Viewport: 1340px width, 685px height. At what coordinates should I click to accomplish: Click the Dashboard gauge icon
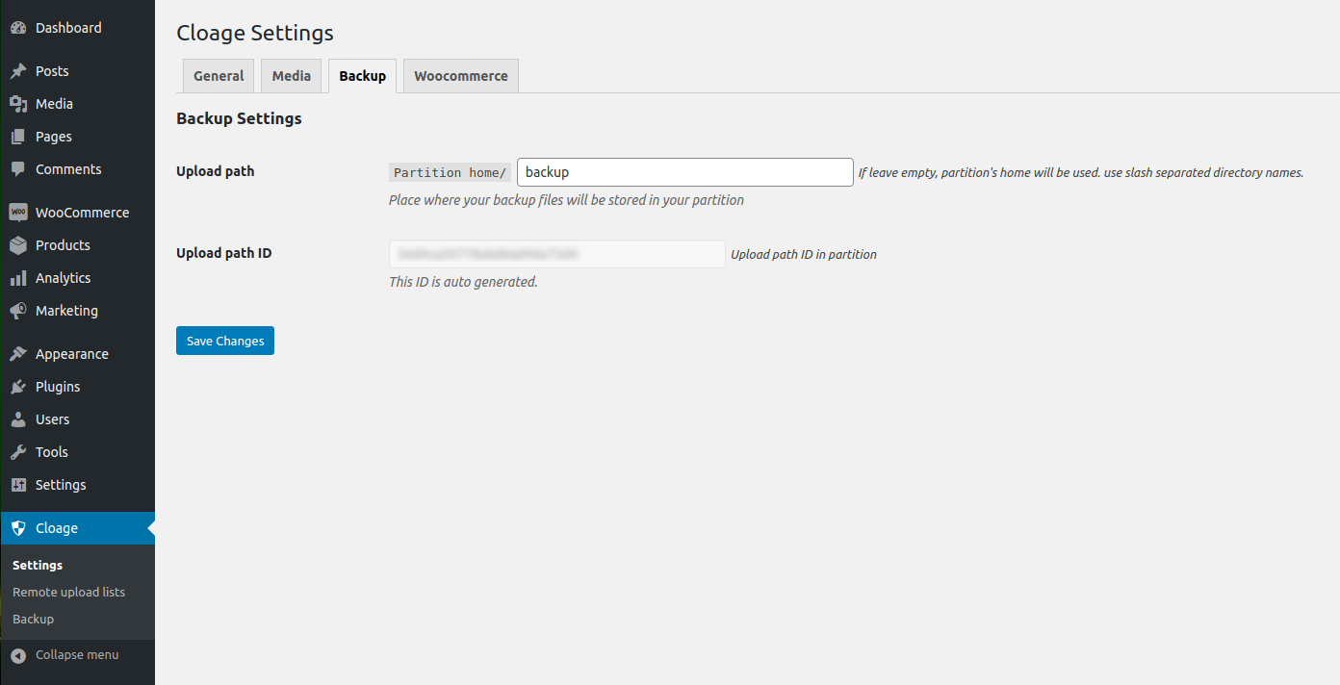click(x=18, y=28)
